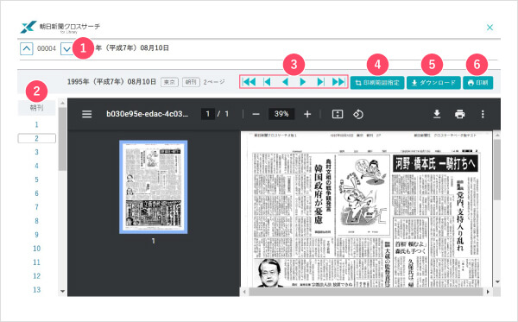
Task: Zoom out with the minus icon
Action: tap(256, 114)
